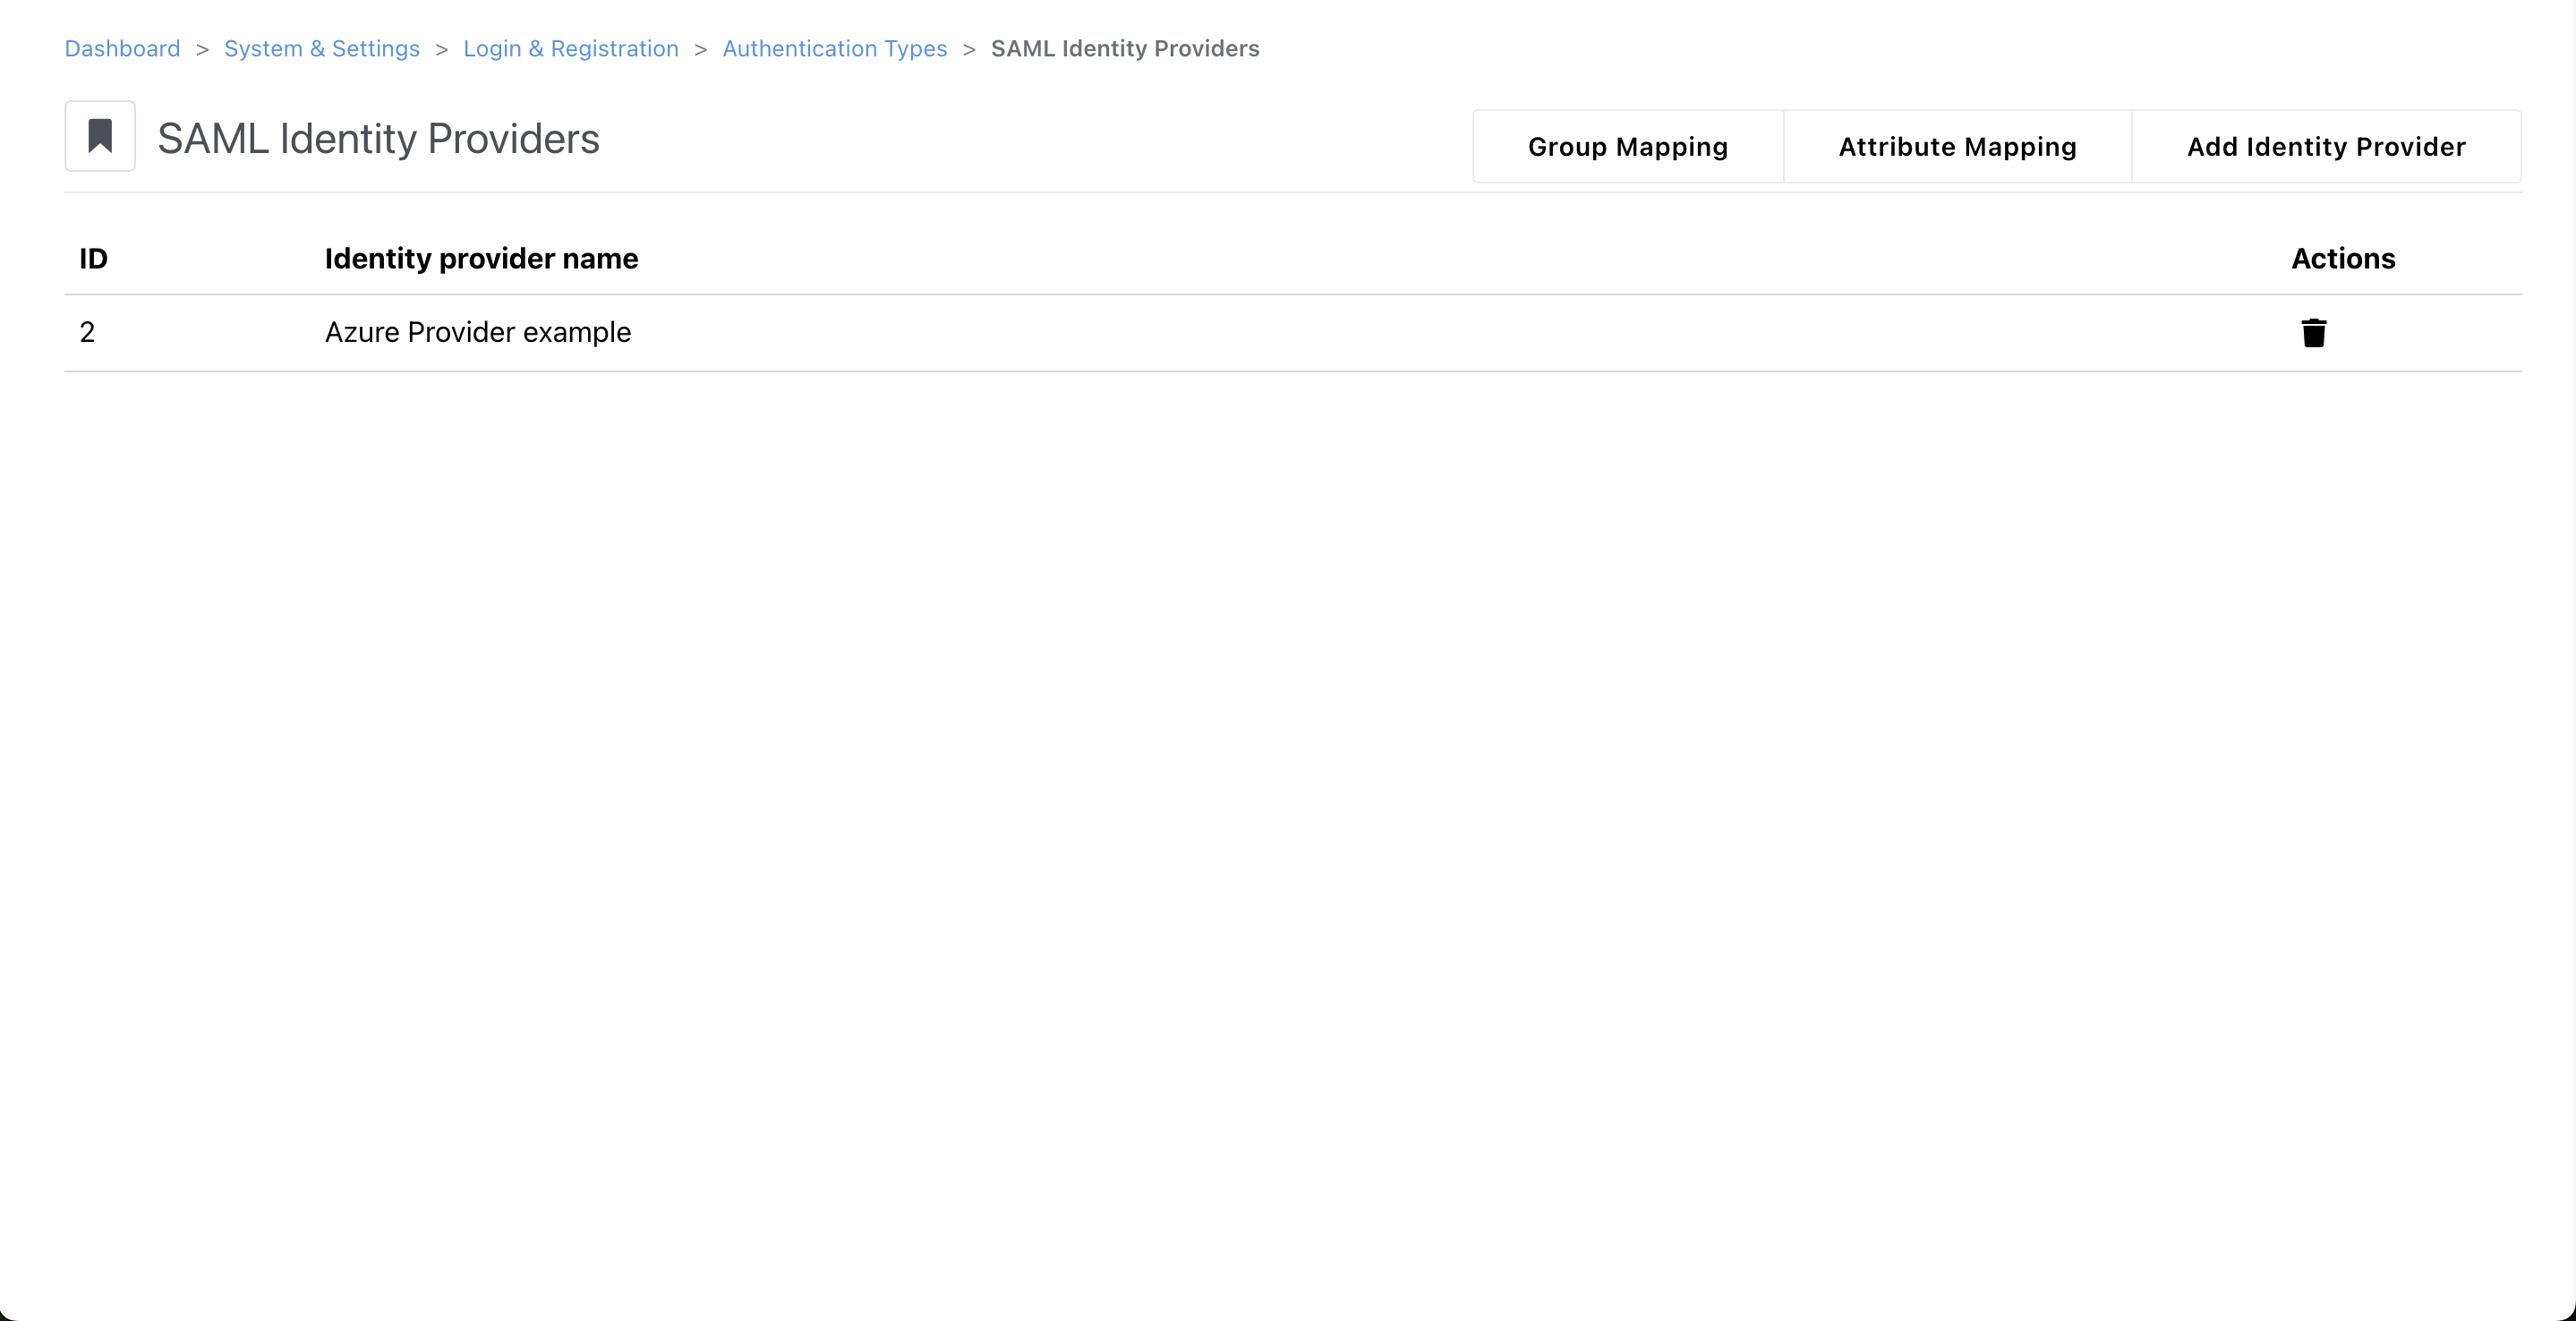Click the ID column header
The height and width of the screenshot is (1321, 2576).
pyautogui.click(x=93, y=259)
